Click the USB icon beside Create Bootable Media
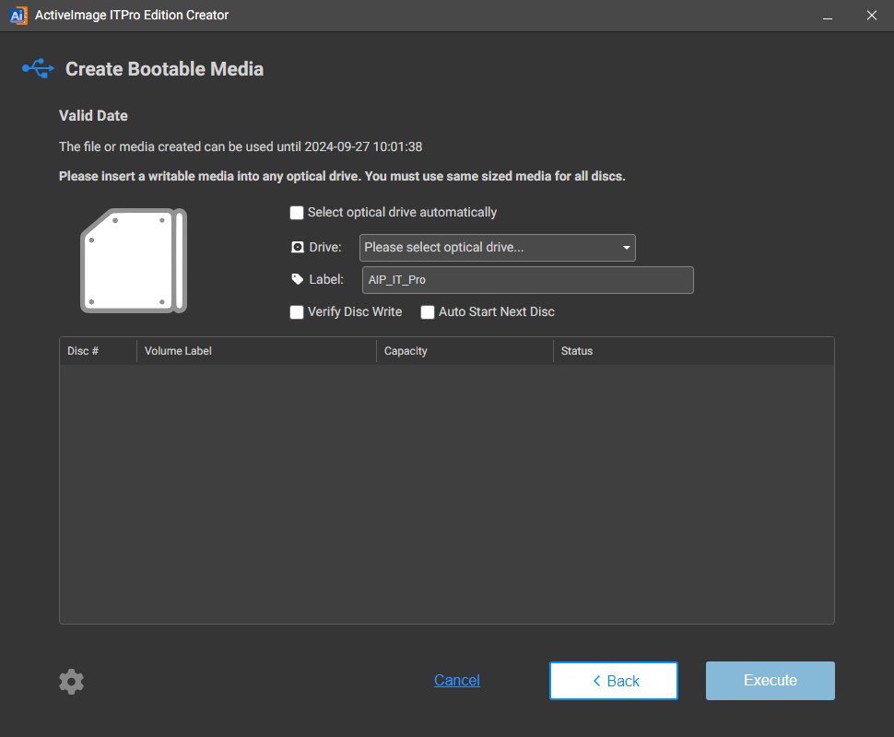The width and height of the screenshot is (894, 737). click(38, 68)
